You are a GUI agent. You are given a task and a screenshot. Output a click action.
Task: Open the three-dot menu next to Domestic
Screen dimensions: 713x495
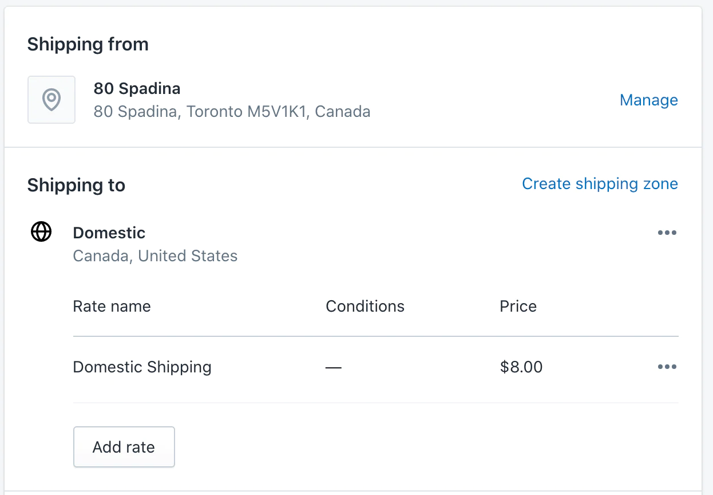[x=667, y=233]
